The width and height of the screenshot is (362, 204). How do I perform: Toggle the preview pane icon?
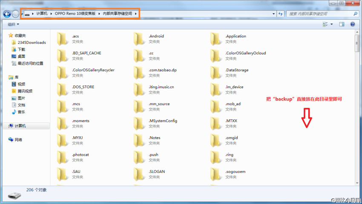pyautogui.click(x=342, y=24)
